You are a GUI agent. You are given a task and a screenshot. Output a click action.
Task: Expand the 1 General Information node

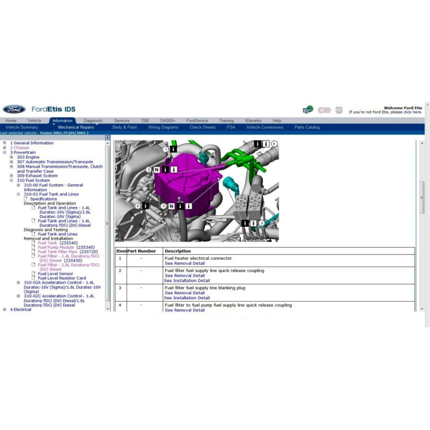4,143
